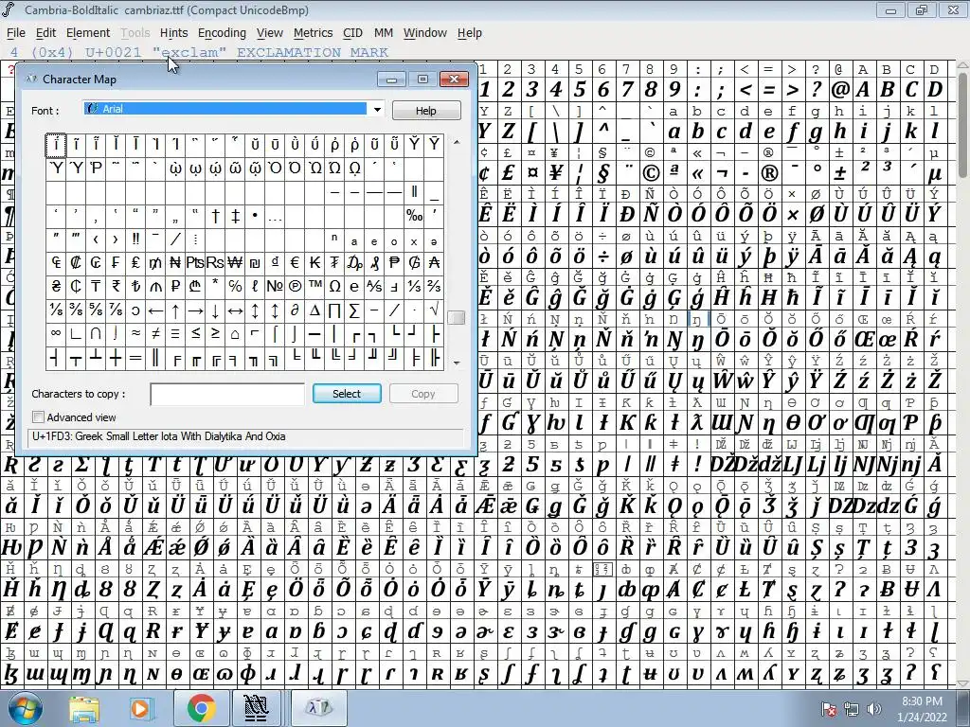Viewport: 970px width, 727px height.
Task: Click the Copy button
Action: point(423,394)
